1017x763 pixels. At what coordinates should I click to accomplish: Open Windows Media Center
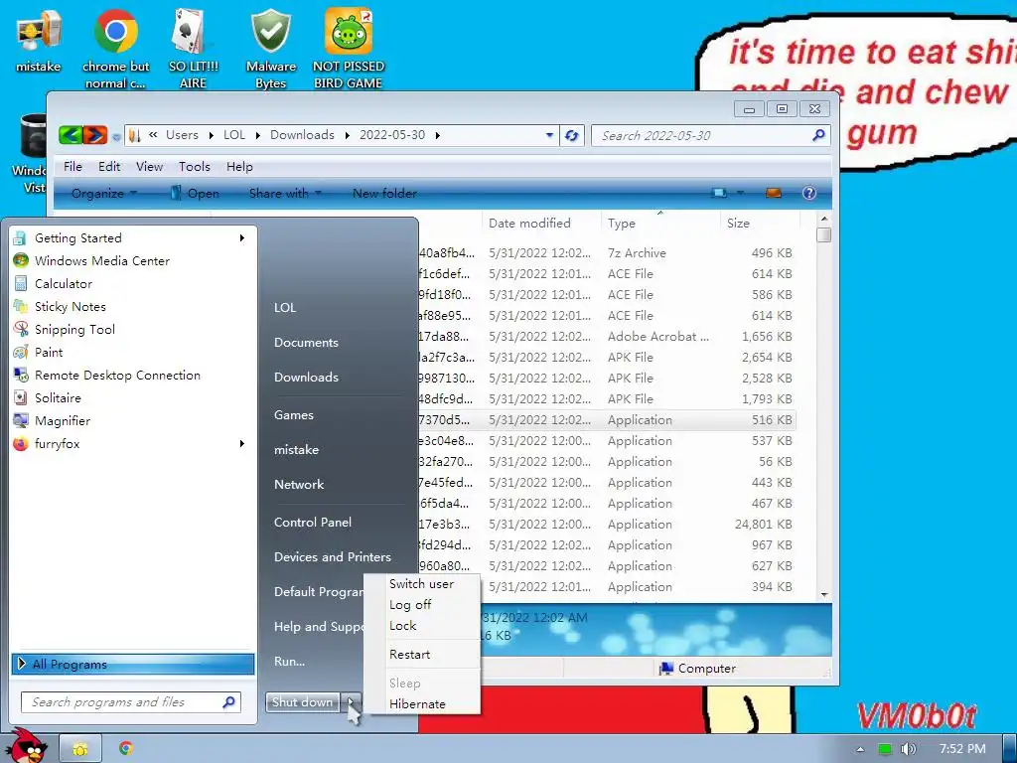133,261
